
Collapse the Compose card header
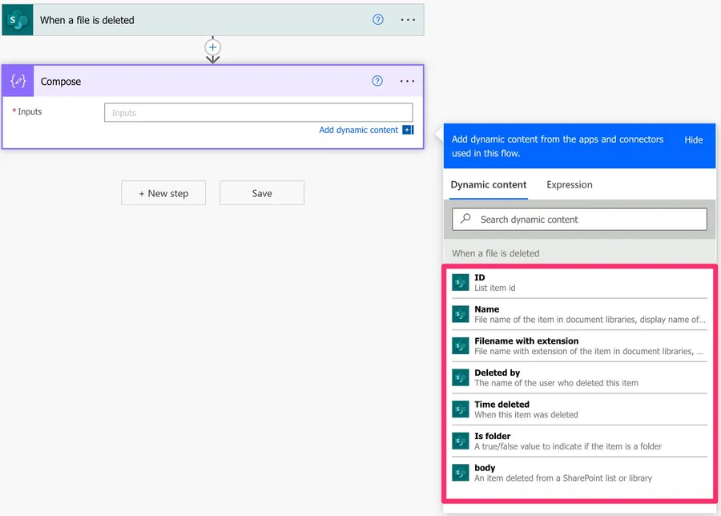tap(200, 82)
